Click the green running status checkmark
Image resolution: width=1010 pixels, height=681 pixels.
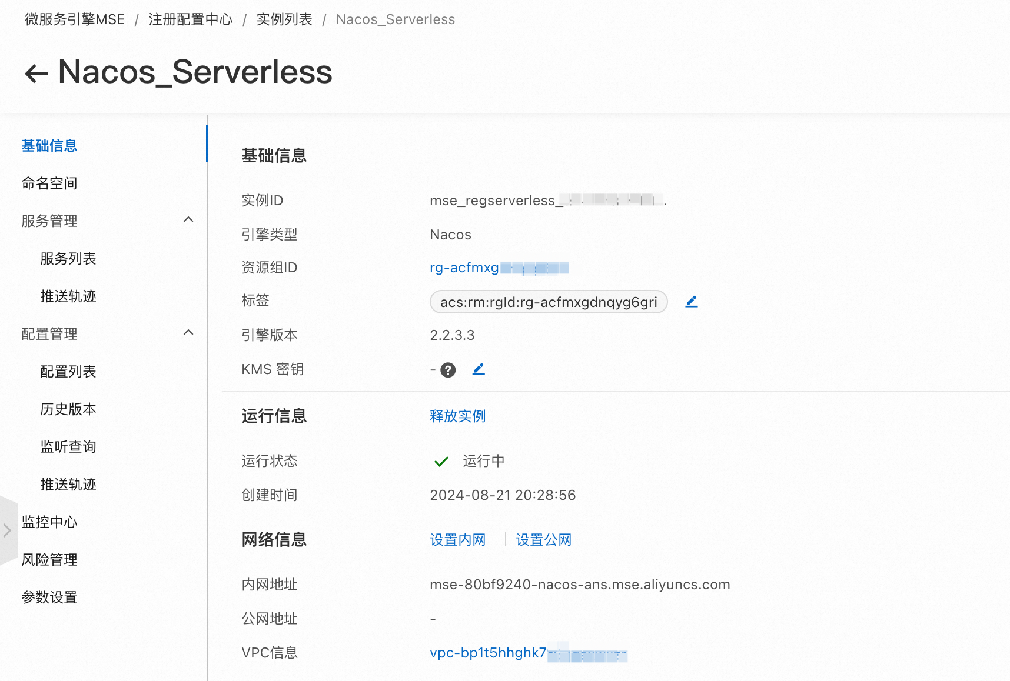pyautogui.click(x=441, y=461)
